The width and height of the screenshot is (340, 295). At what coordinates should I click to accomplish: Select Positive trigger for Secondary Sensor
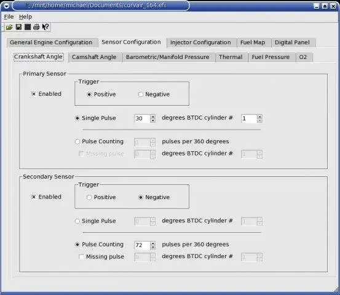coord(89,197)
